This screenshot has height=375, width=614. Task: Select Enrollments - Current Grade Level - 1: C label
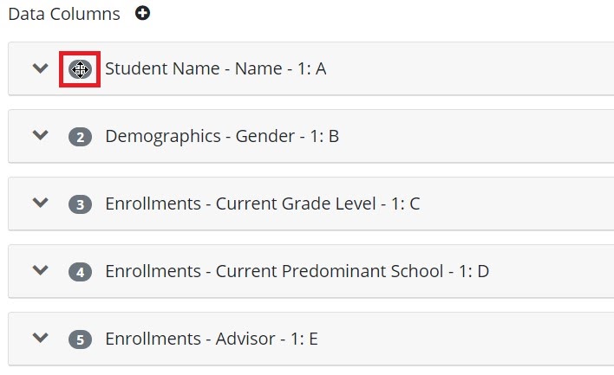click(263, 204)
